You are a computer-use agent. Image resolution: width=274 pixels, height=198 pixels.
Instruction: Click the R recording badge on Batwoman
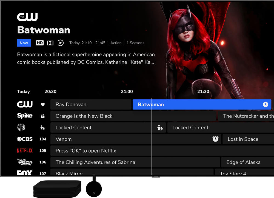point(266,104)
